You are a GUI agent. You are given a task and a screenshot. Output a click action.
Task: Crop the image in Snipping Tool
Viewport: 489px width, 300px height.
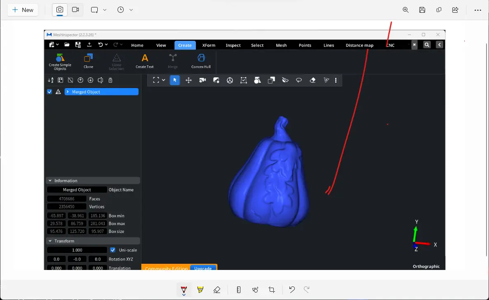(272, 290)
